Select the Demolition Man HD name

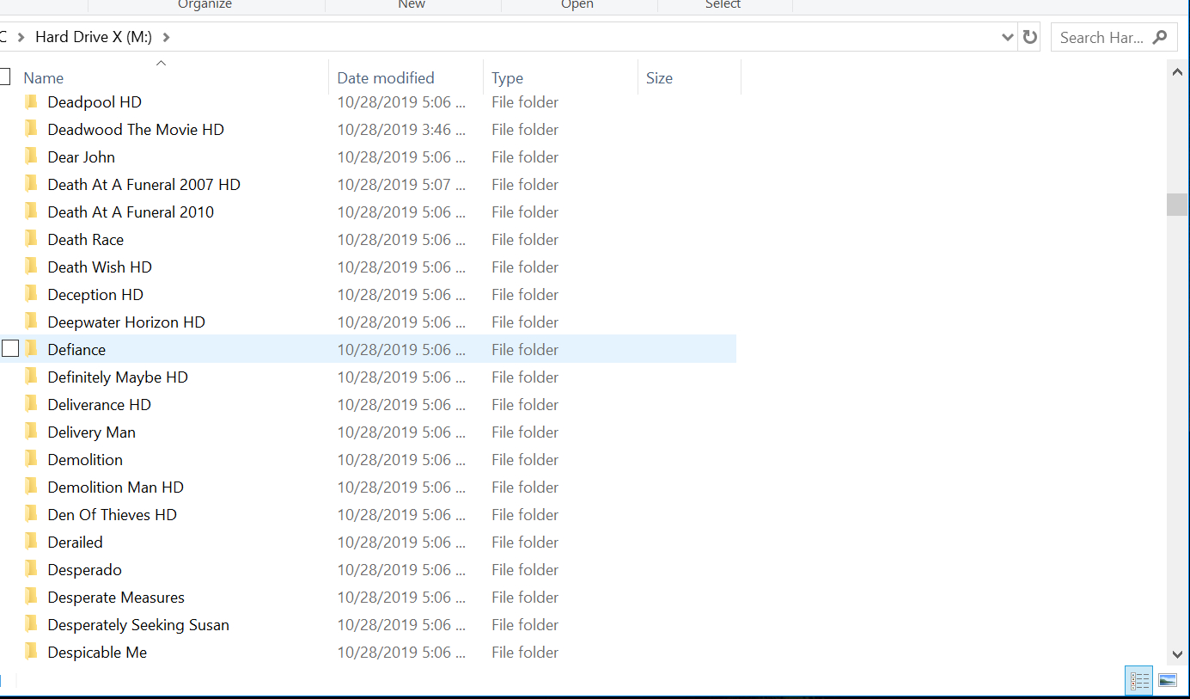point(116,487)
